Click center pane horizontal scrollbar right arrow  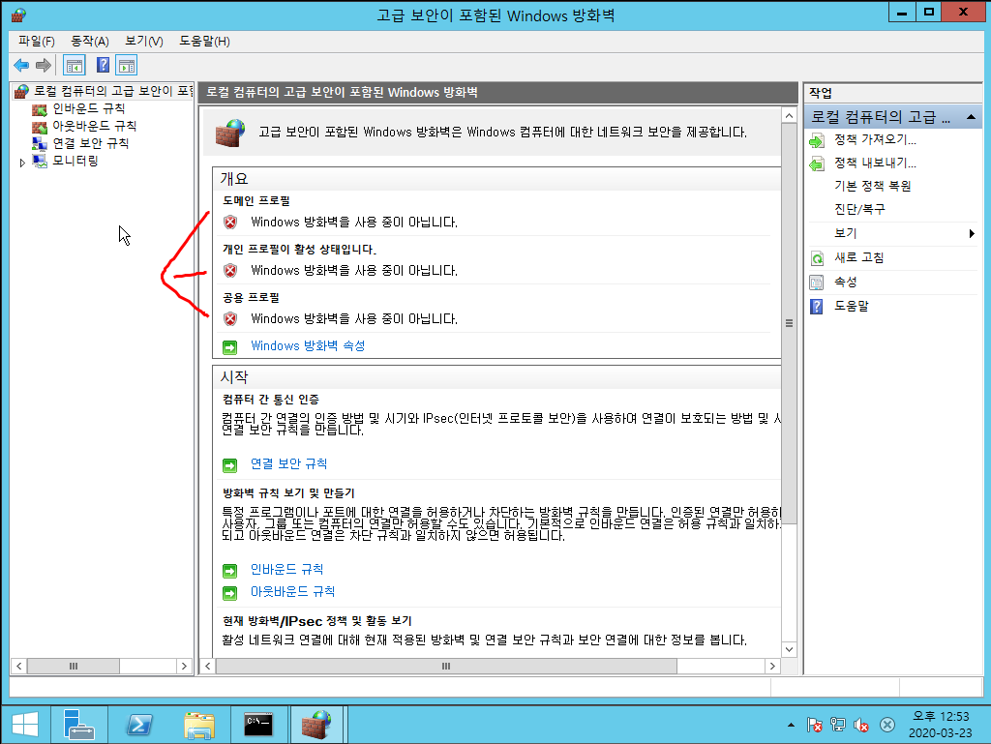(772, 666)
